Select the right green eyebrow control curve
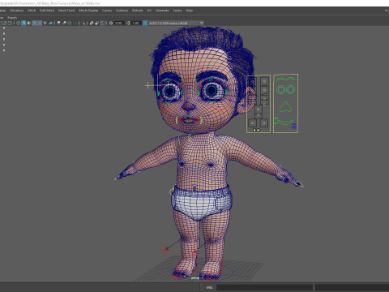Image resolution: width=389 pixels, height=292 pixels. (x=290, y=79)
